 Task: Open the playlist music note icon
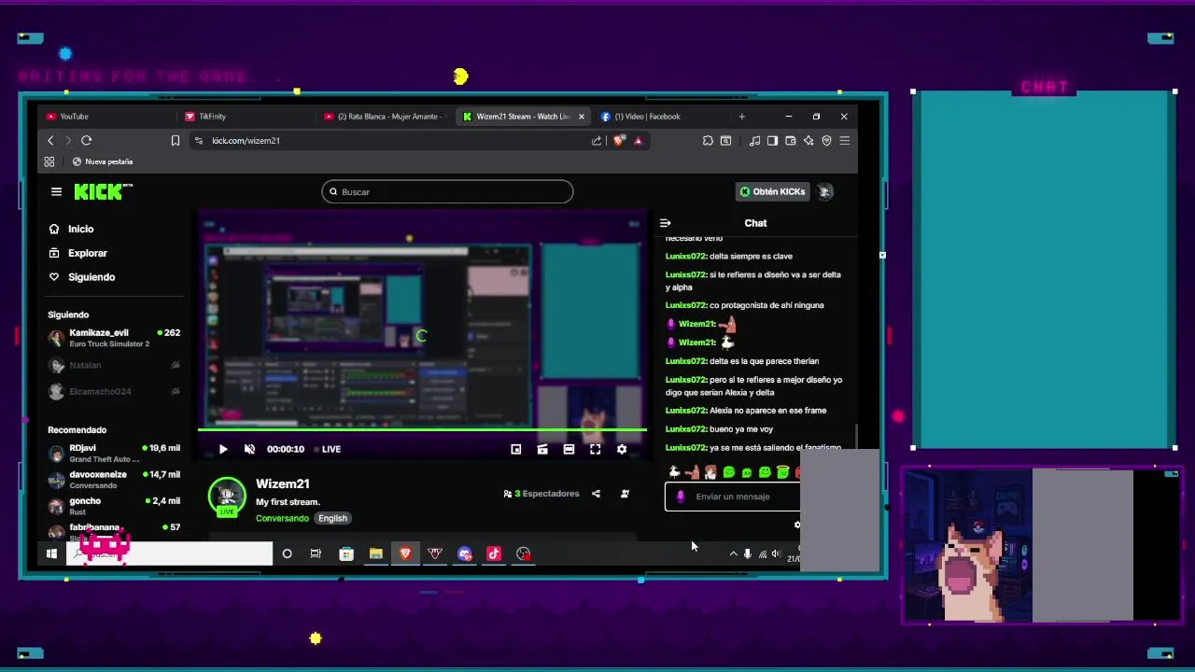tap(754, 140)
